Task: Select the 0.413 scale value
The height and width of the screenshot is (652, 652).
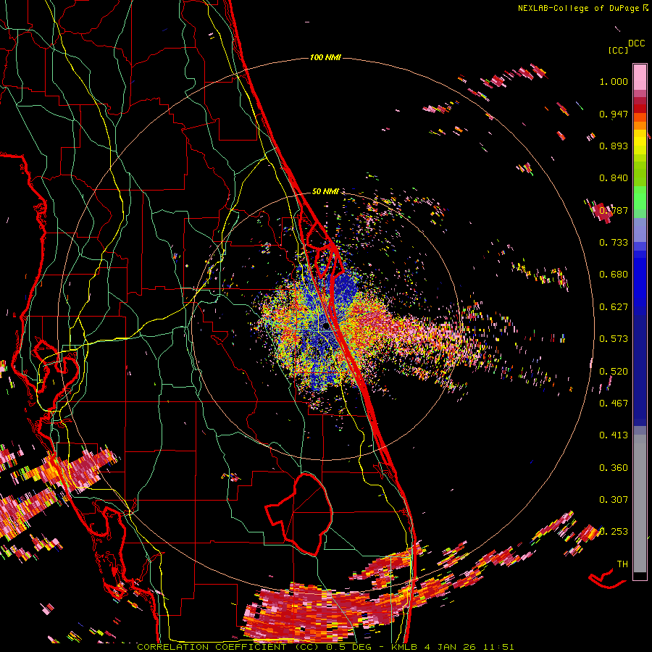Action: (x=614, y=435)
